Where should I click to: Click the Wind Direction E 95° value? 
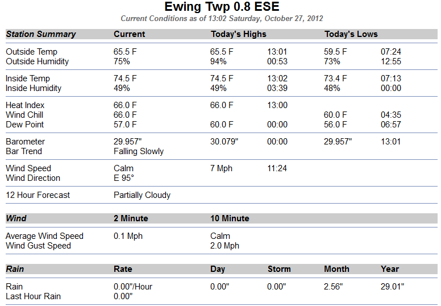(124, 178)
